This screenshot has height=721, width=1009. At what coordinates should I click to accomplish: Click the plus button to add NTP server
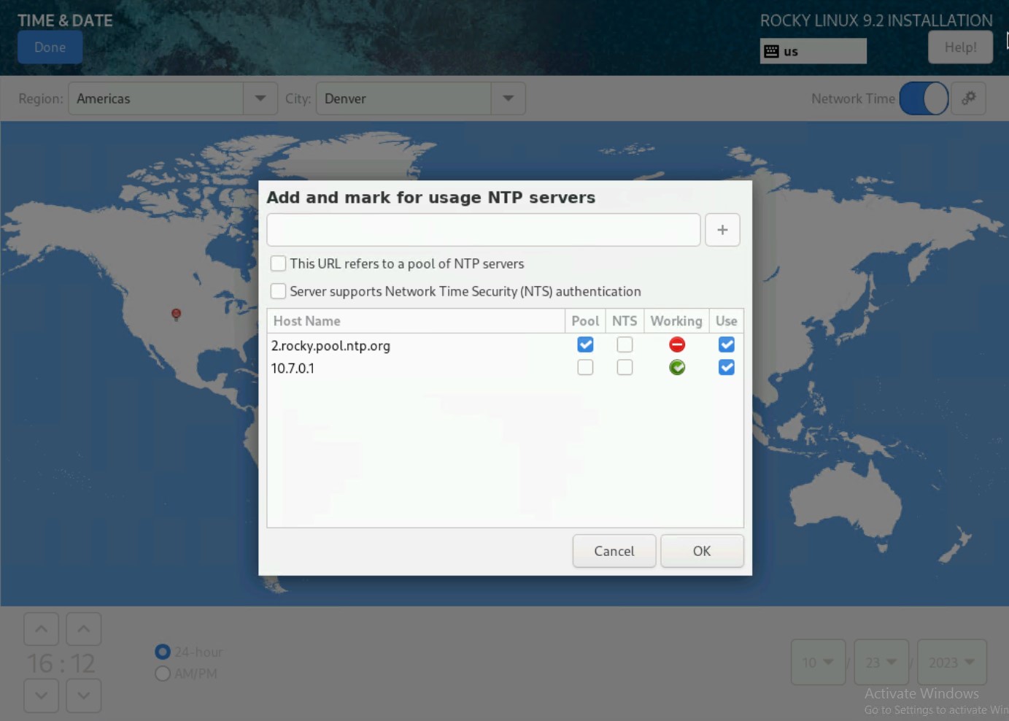(x=722, y=230)
